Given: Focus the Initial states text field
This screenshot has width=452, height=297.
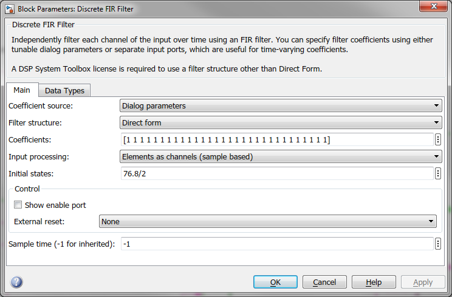Looking at the screenshot, I should (276, 173).
